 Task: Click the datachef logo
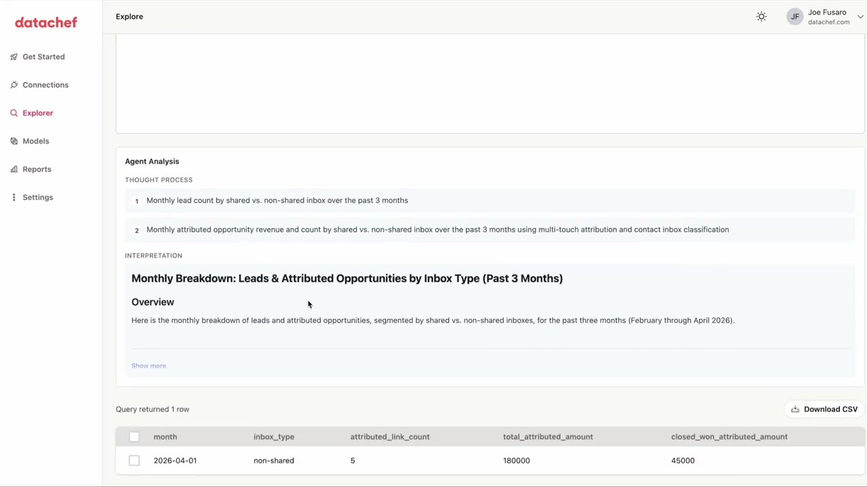[x=46, y=22]
